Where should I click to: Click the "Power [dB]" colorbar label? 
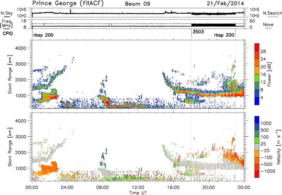click(x=269, y=74)
